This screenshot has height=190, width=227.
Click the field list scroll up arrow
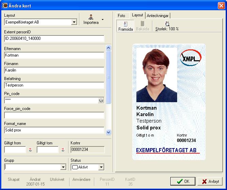point(109,48)
